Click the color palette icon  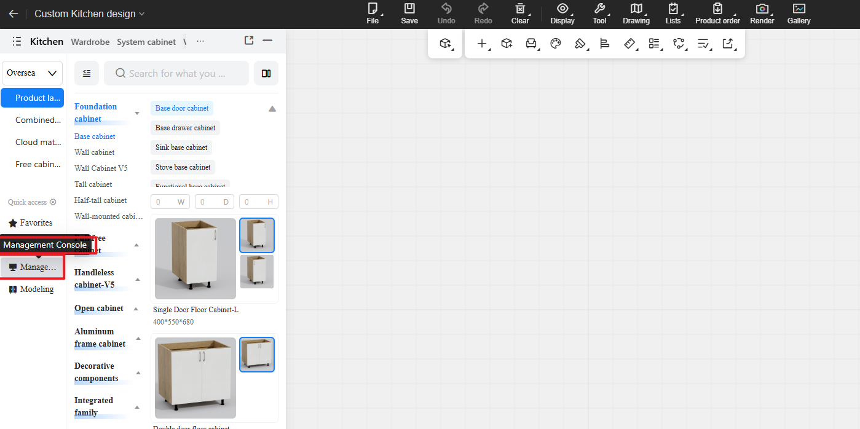(556, 44)
